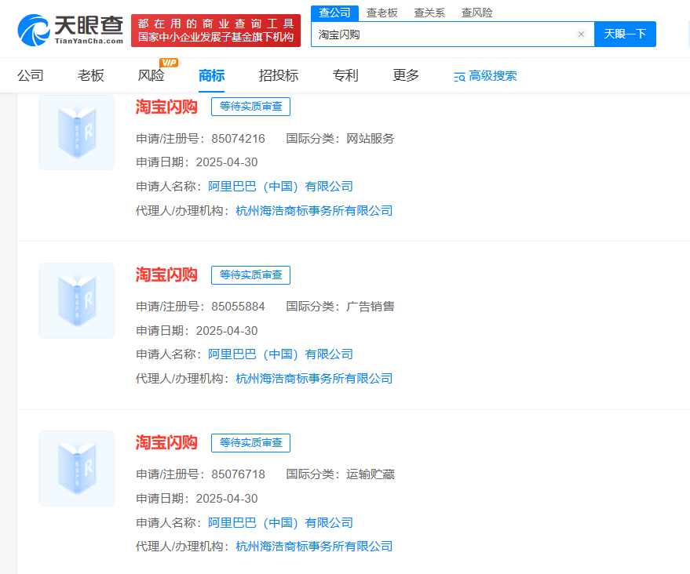Click the 等待实质审查 status badge
Image resolution: width=690 pixels, height=574 pixels.
click(250, 107)
